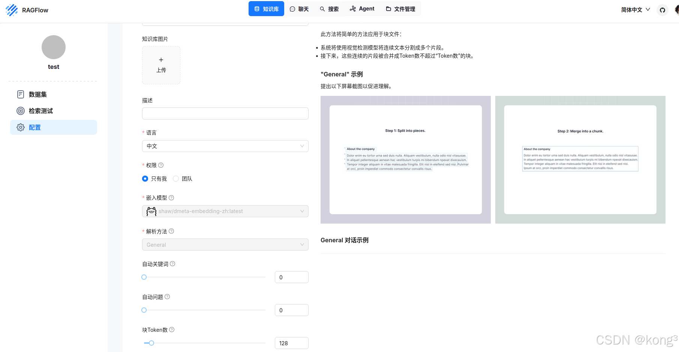Screen dimensions: 679x352
Task: Open the 搜索 search icon
Action: (322, 8)
